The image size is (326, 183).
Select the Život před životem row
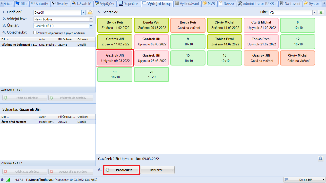point(18,122)
